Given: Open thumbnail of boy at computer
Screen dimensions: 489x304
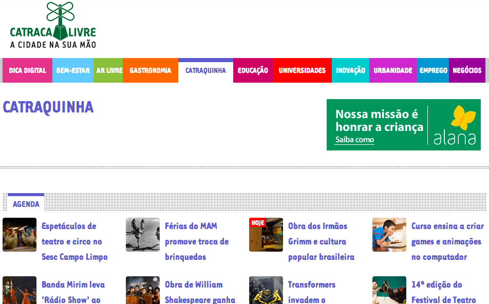Looking at the screenshot, I should tap(389, 235).
